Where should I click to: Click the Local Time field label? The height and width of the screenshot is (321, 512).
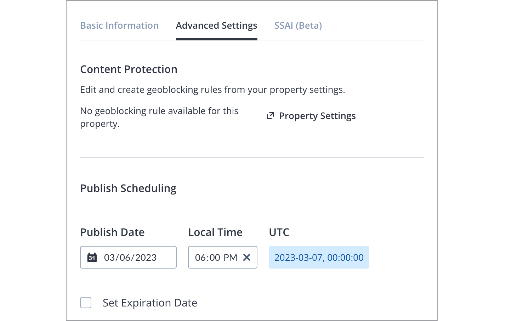pos(215,232)
